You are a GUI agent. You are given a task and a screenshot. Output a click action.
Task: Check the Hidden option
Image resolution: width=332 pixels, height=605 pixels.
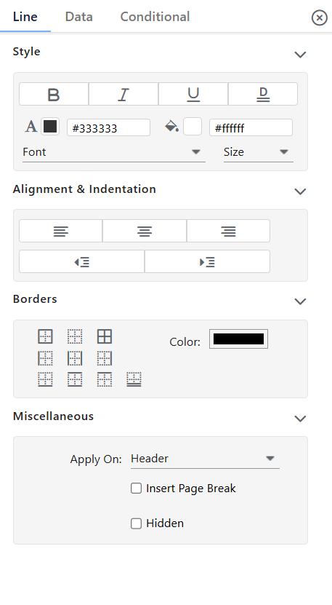[137, 523]
